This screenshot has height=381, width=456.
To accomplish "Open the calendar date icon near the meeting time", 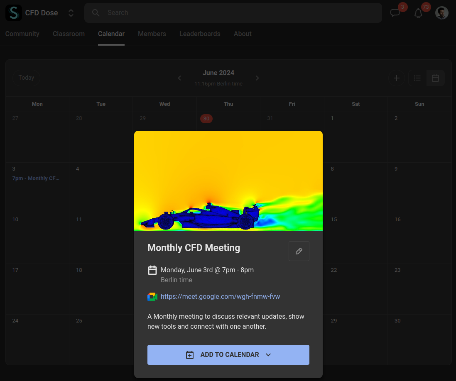I will tap(152, 270).
